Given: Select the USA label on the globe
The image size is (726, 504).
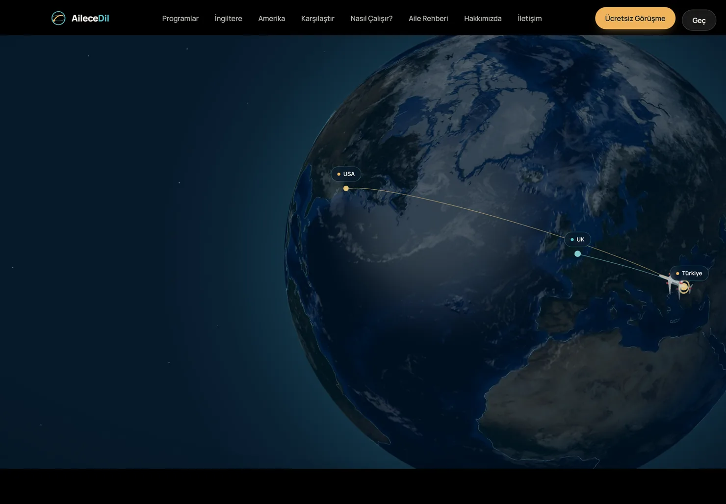Looking at the screenshot, I should coord(346,174).
